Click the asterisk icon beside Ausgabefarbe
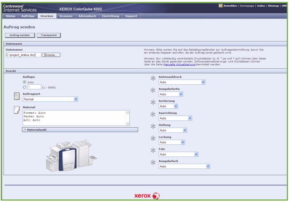Viewport: 289px width, 202px height. [x=153, y=90]
